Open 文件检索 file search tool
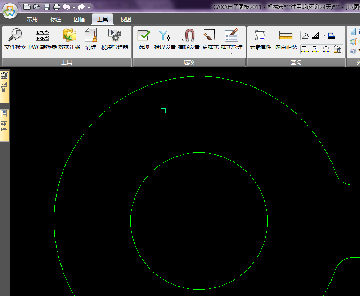The width and height of the screenshot is (360, 296). [x=15, y=39]
